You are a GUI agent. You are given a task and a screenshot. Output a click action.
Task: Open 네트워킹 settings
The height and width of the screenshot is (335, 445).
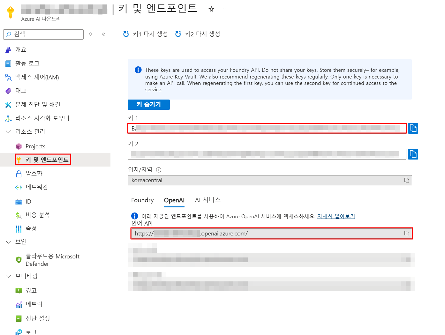coord(37,187)
